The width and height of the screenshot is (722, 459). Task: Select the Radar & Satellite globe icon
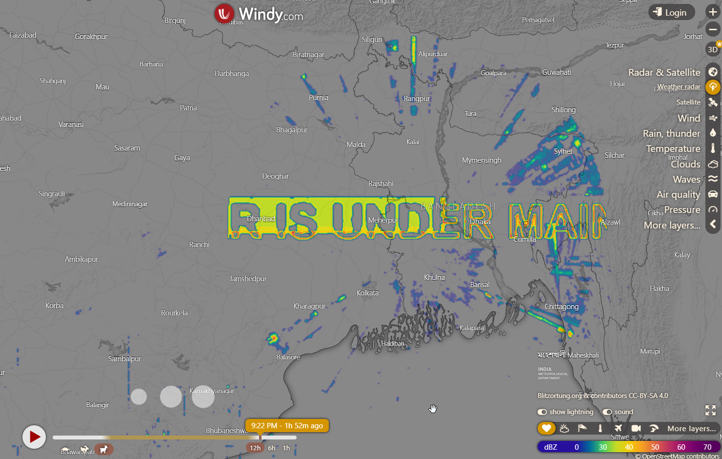pos(713,72)
